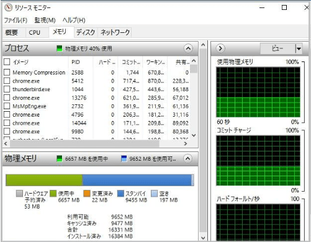Switch to the CPU tab

(x=37, y=32)
